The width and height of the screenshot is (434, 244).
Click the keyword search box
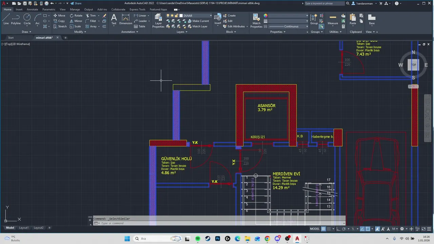coord(324,3)
